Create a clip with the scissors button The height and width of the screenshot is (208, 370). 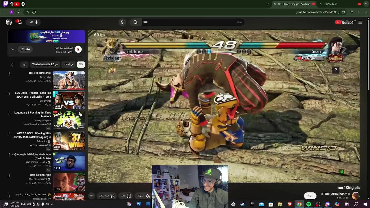pyautogui.click(x=107, y=196)
